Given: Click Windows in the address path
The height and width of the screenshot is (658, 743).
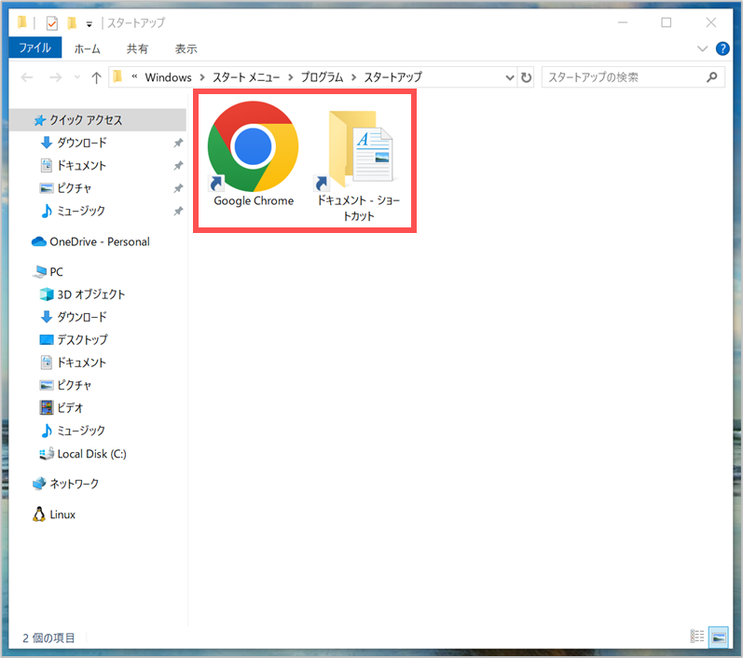Looking at the screenshot, I should (x=168, y=77).
